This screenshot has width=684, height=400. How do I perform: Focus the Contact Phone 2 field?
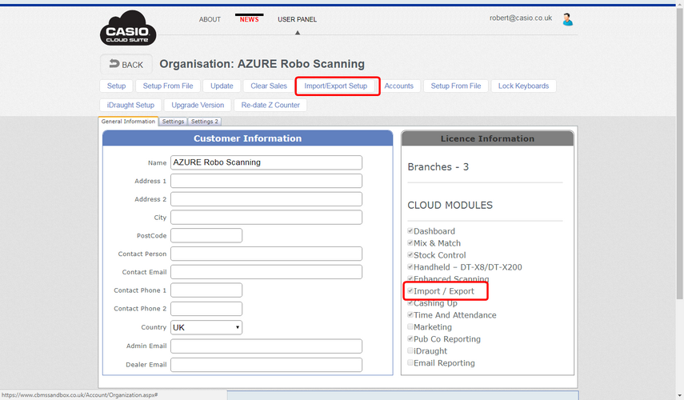click(x=206, y=308)
